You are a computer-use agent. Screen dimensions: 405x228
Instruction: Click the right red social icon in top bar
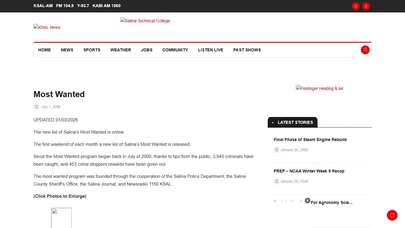point(366,6)
